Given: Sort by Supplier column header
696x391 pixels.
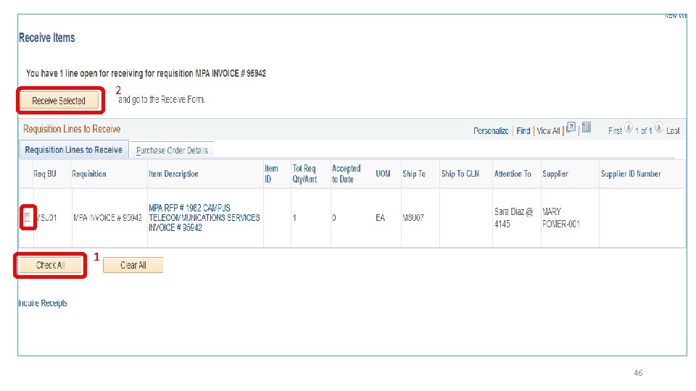Looking at the screenshot, I should pos(555,174).
